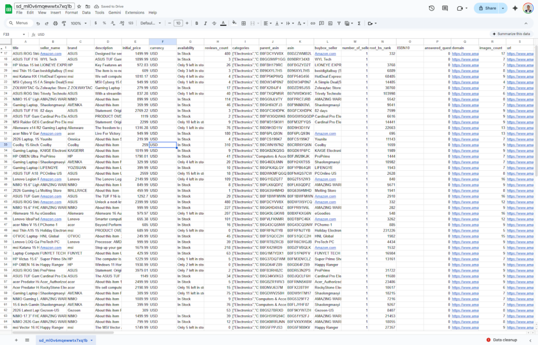Click Summarize this data button
The image size is (538, 345).
[x=511, y=34]
